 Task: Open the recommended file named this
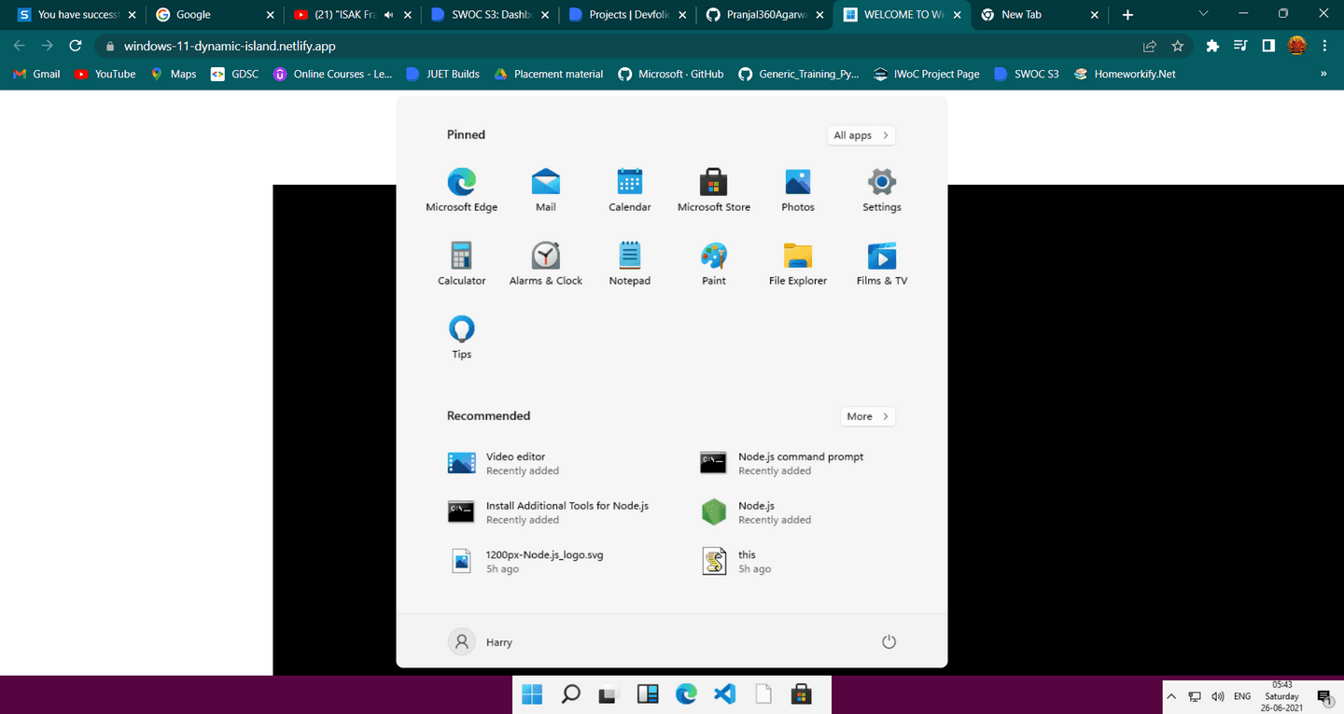coord(736,561)
